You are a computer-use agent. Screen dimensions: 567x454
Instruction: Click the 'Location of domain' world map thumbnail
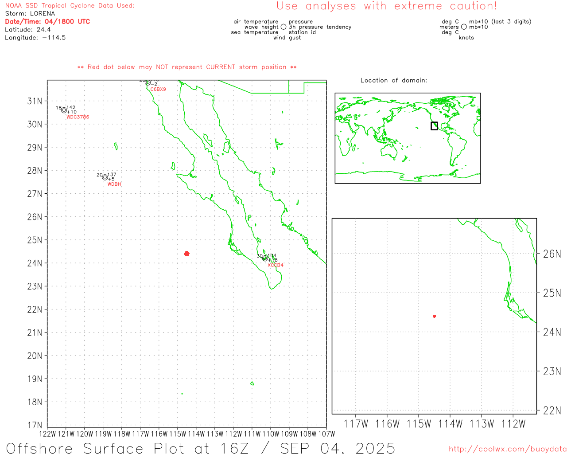(408, 138)
